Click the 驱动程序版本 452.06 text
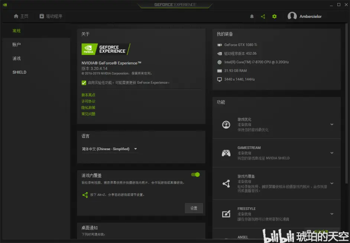 coord(240,54)
